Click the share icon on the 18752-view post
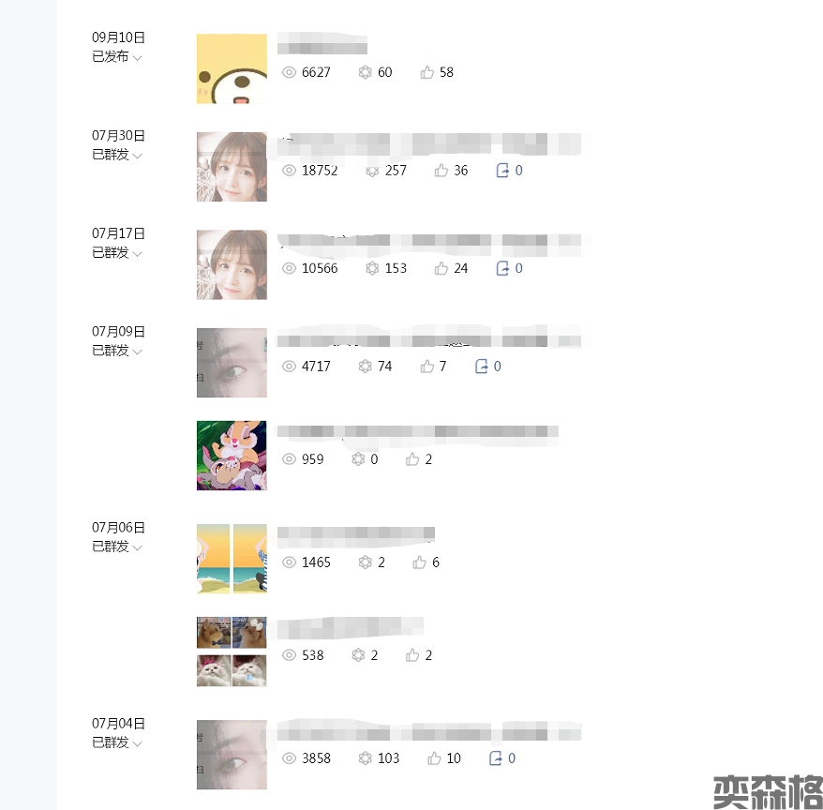823x810 pixels. (x=502, y=170)
